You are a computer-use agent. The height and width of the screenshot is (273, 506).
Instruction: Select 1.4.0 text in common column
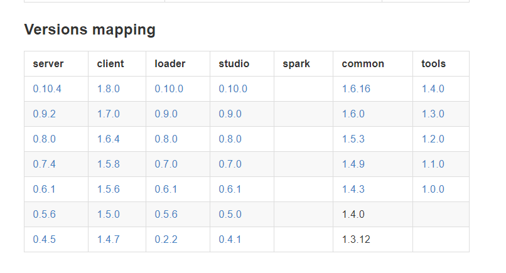point(353,214)
